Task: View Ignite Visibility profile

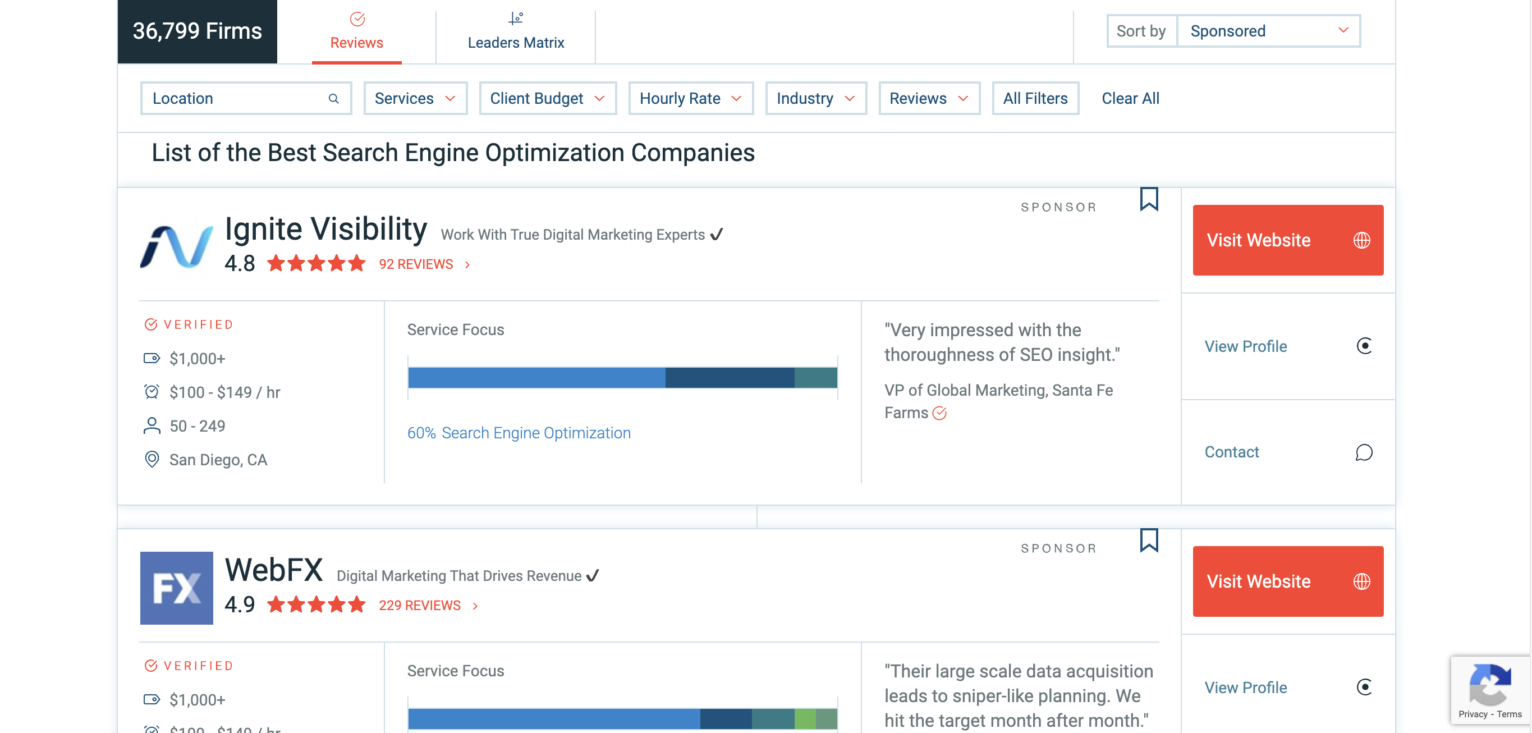Action: [x=1287, y=346]
